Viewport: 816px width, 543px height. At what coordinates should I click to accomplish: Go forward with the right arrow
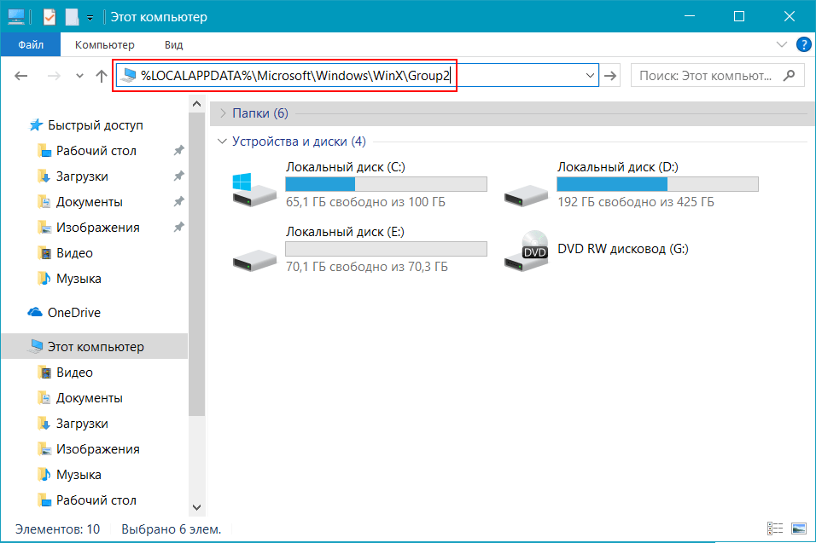(x=54, y=76)
